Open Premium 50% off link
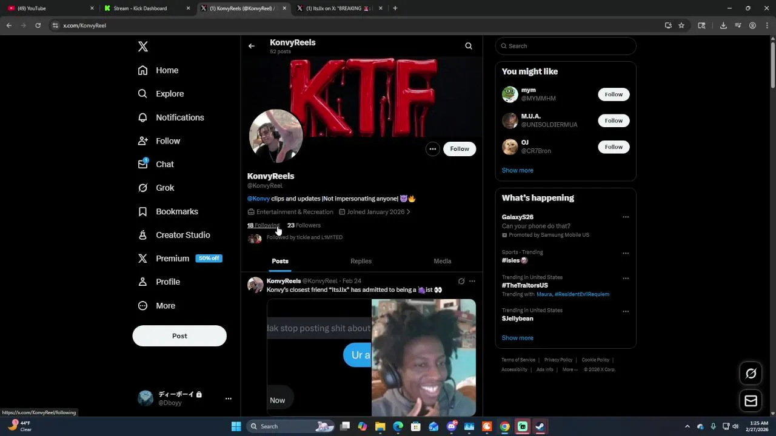The image size is (776, 436). tap(180, 259)
